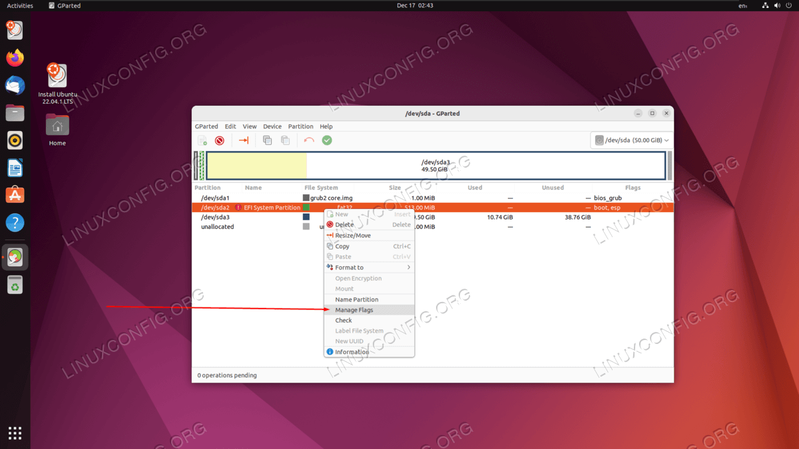Open the Ubuntu installer icon in dock
Image resolution: width=799 pixels, height=449 pixels.
point(15,29)
